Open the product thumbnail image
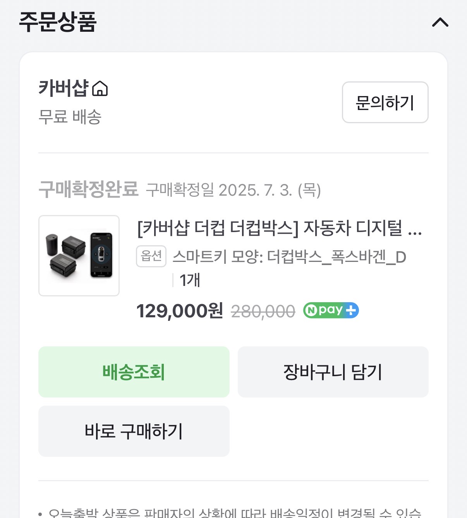The height and width of the screenshot is (518, 467). point(79,256)
